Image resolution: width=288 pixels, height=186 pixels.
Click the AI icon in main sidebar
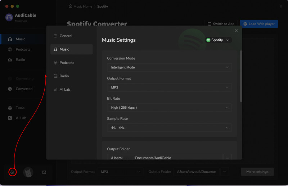(x=10, y=118)
